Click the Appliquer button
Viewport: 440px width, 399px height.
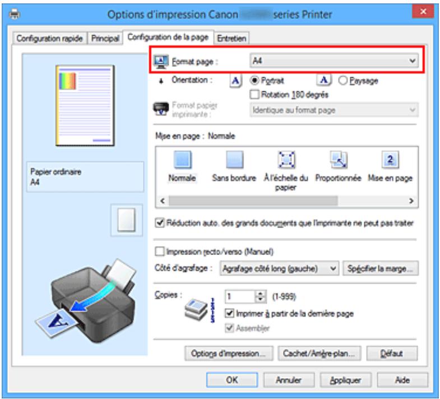pos(345,380)
